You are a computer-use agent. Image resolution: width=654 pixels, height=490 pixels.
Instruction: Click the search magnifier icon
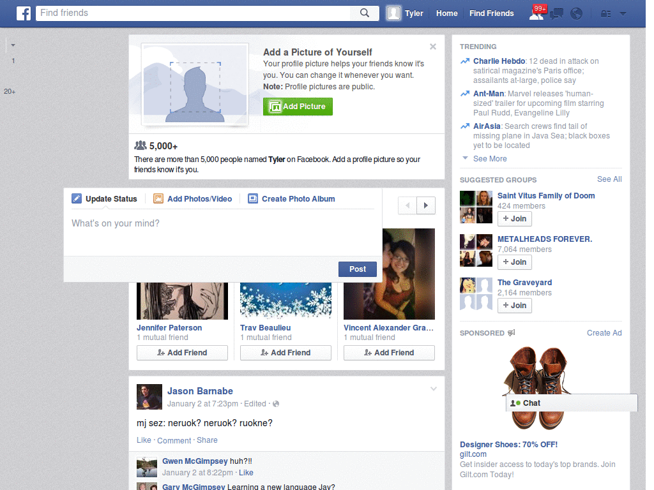[x=365, y=13]
